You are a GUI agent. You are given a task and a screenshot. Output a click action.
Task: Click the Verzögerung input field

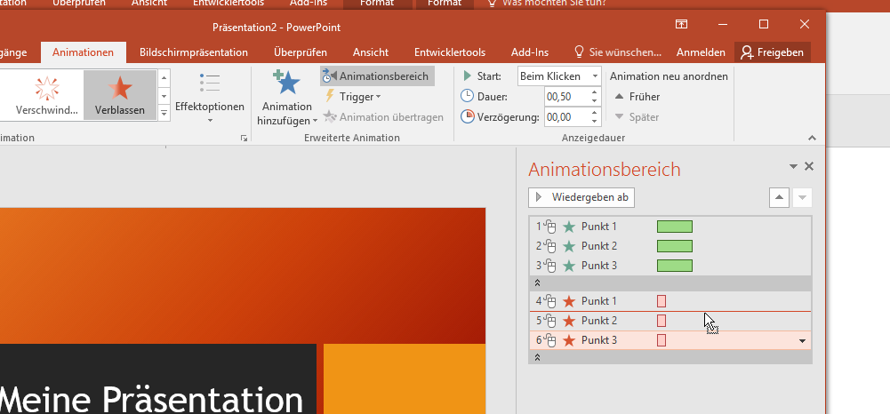[565, 117]
